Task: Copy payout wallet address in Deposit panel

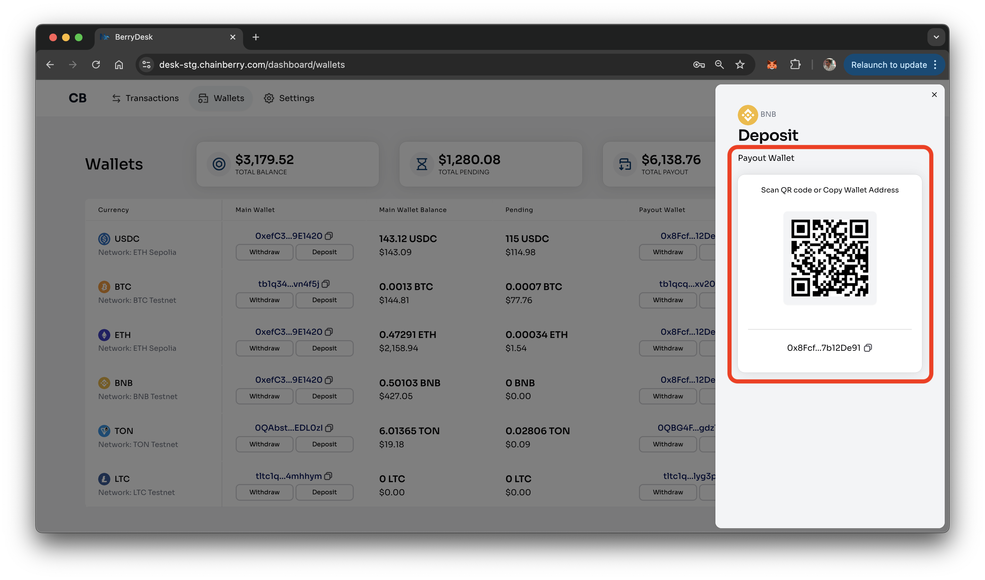Action: pyautogui.click(x=868, y=348)
